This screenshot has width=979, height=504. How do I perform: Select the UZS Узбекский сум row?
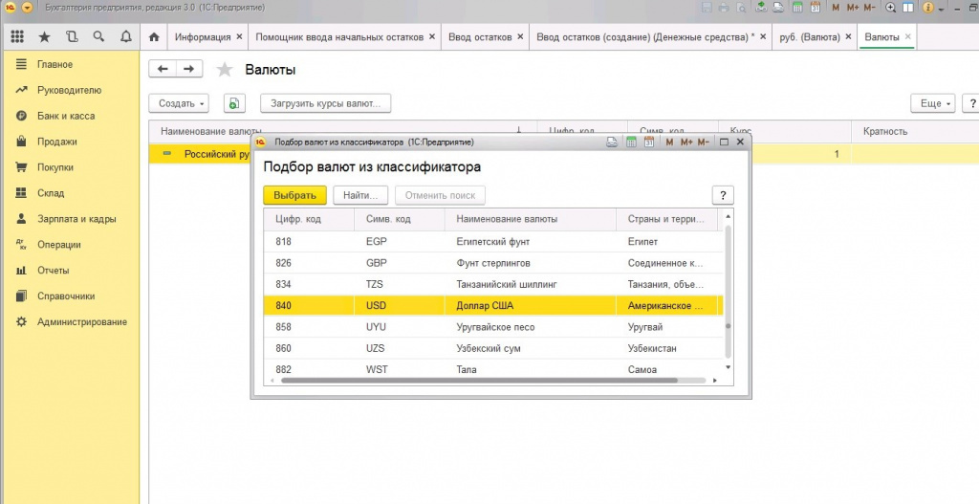493,348
